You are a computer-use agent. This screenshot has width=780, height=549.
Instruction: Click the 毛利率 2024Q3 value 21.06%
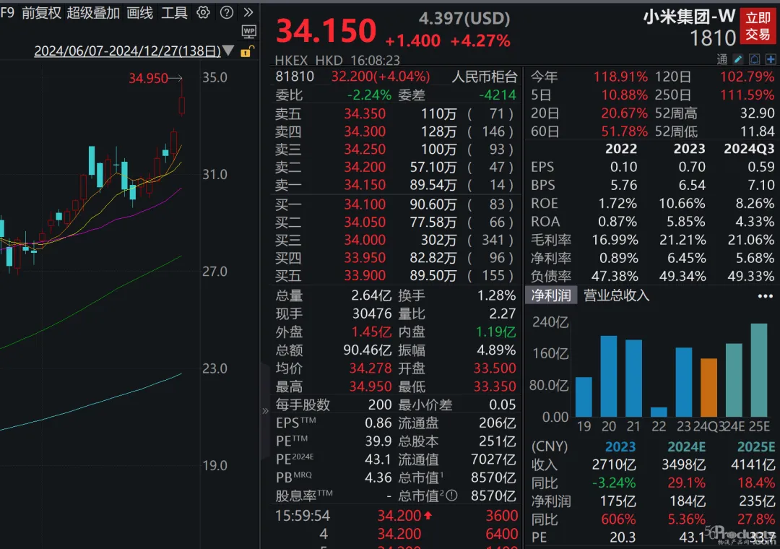click(751, 240)
